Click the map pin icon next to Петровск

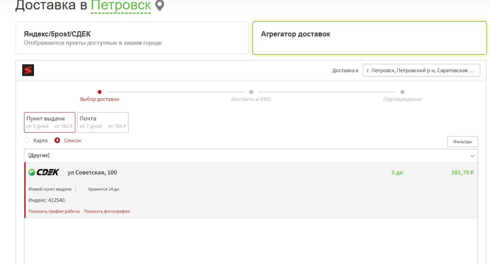[x=160, y=6]
